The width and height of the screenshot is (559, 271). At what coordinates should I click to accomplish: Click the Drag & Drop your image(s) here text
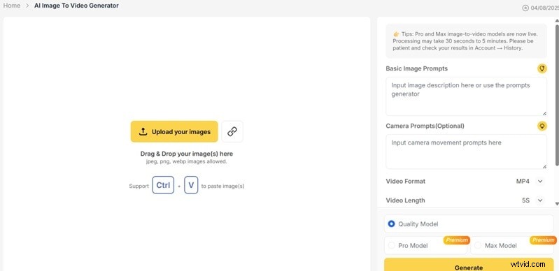tap(187, 154)
